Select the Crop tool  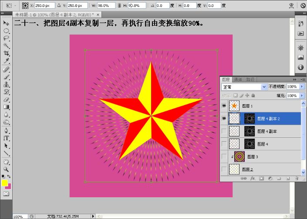coord(6,53)
